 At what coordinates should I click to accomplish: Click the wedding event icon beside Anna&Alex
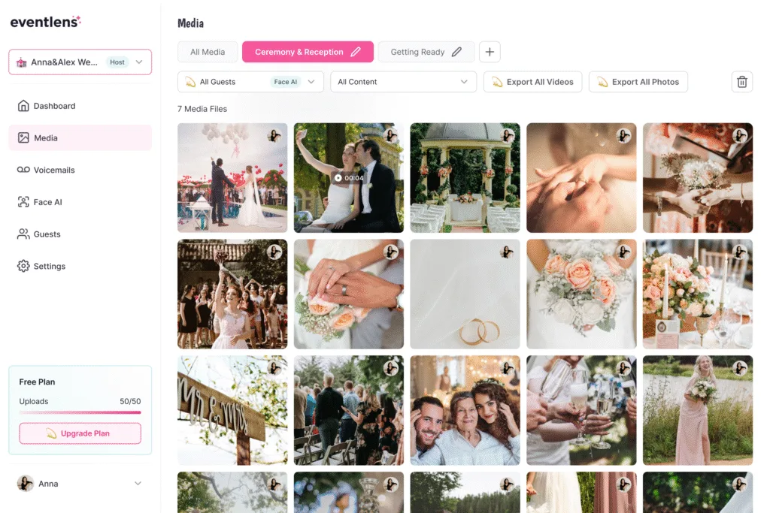pos(22,62)
